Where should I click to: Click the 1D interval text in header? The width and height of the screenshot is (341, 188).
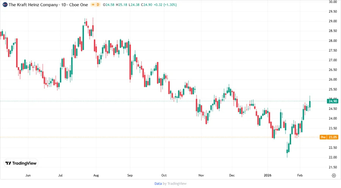click(x=64, y=5)
